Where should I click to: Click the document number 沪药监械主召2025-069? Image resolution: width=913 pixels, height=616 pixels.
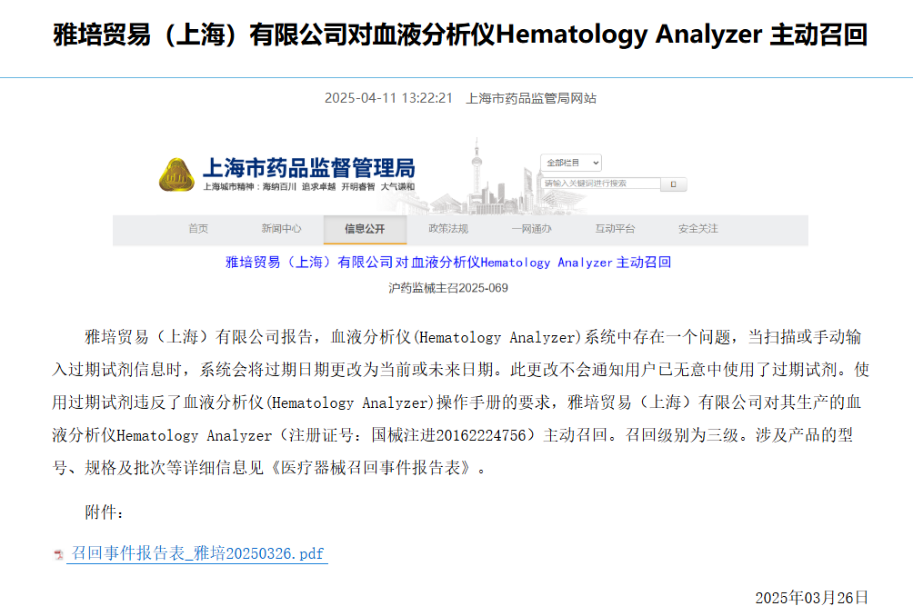point(448,289)
